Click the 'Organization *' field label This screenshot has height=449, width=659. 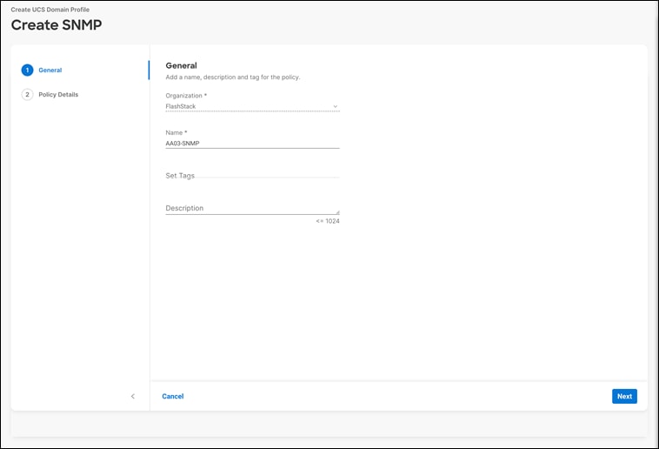pyautogui.click(x=186, y=96)
